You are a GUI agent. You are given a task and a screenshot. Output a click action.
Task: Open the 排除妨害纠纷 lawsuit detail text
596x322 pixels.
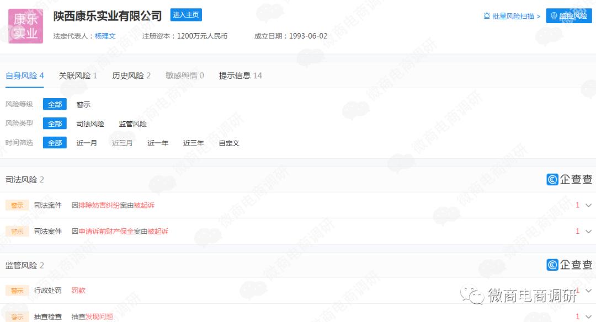(x=113, y=206)
